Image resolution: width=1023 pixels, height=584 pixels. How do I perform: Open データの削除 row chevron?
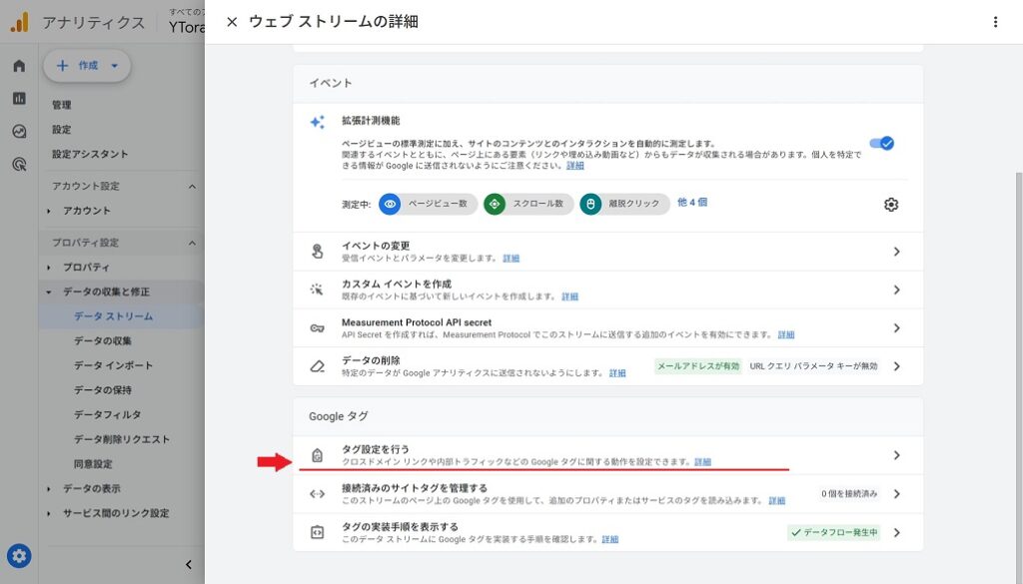click(x=896, y=366)
